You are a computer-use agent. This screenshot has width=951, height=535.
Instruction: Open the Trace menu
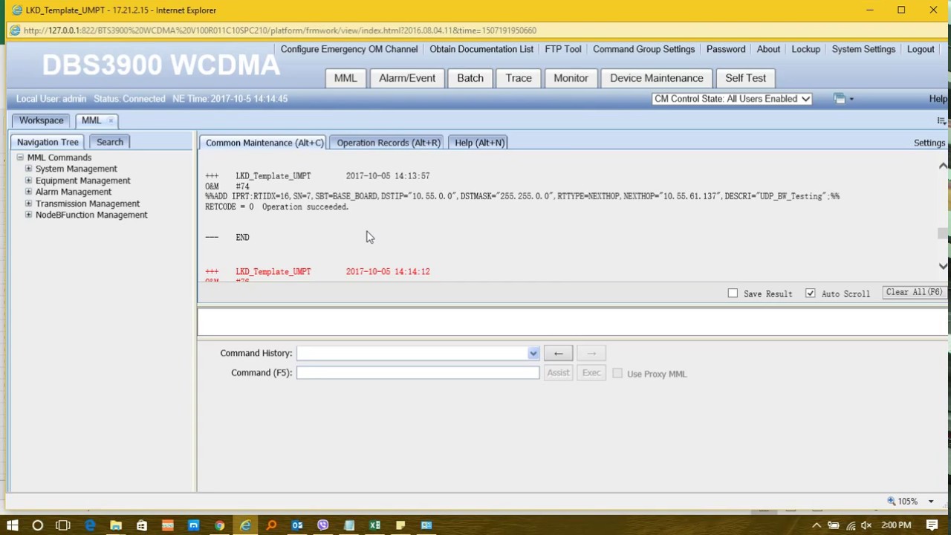(519, 78)
